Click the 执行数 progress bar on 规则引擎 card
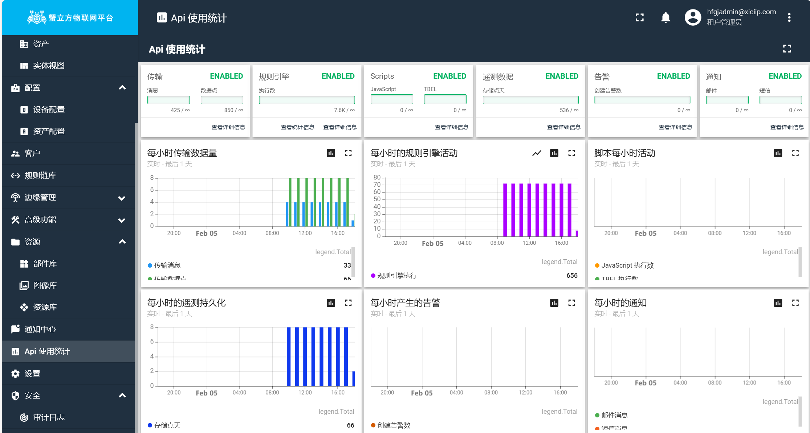810x433 pixels. coord(307,100)
